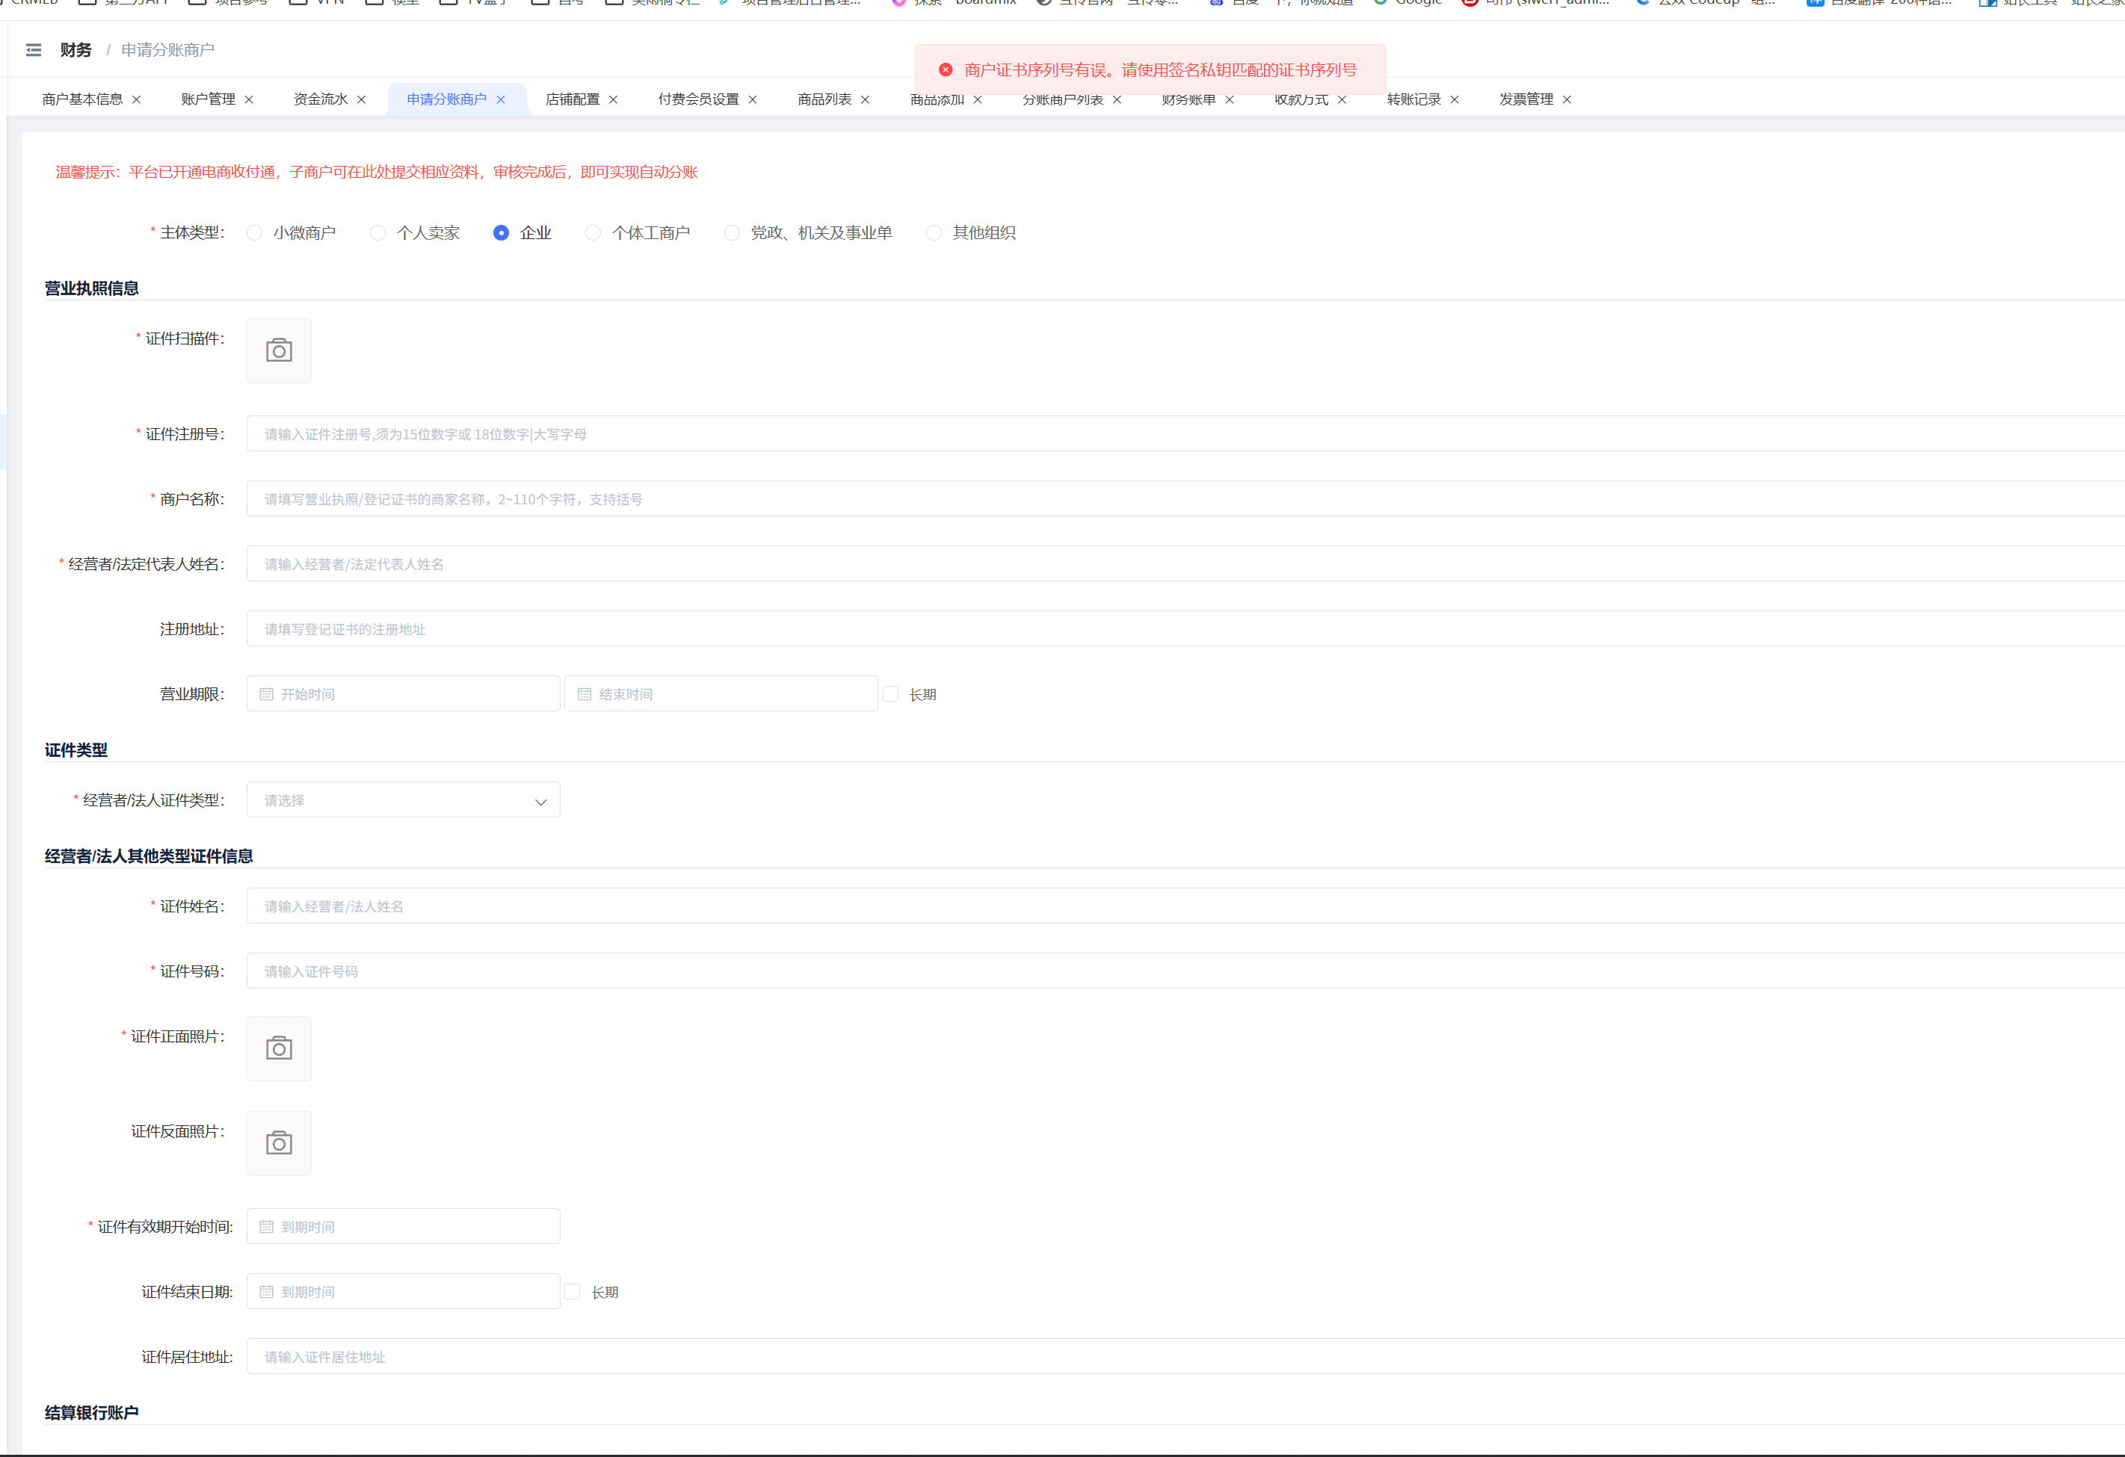
Task: Close the 申请分账商户 tab with its X
Action: [x=501, y=99]
